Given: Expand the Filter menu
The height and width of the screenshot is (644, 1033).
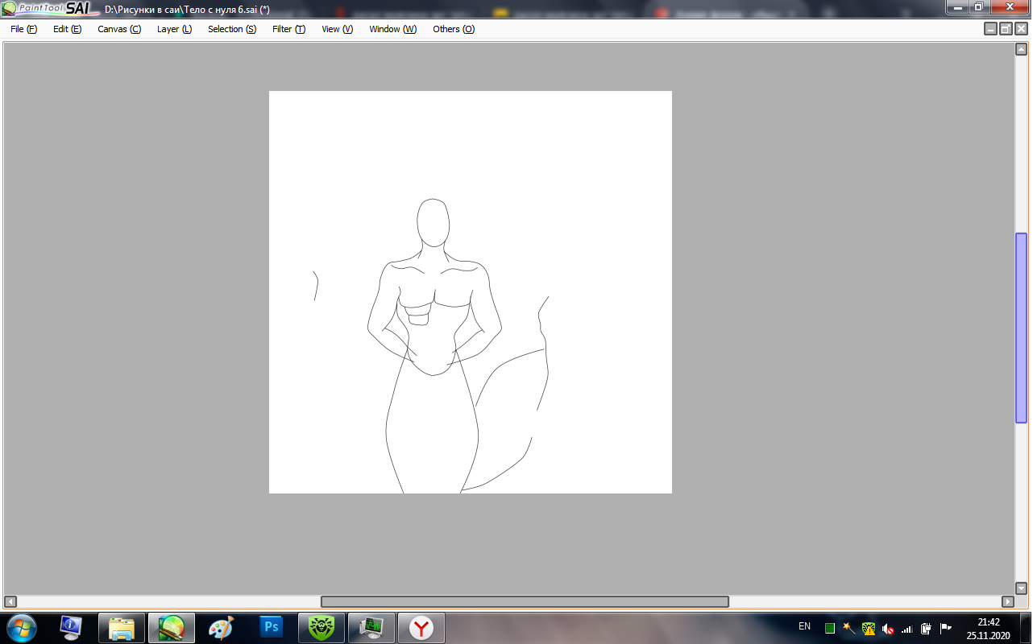Looking at the screenshot, I should 288,29.
